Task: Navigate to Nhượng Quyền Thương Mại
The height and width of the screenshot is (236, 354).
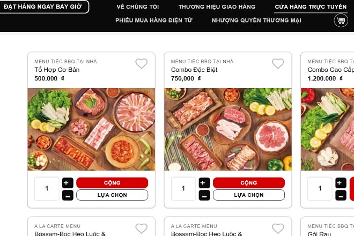Action: [256, 20]
